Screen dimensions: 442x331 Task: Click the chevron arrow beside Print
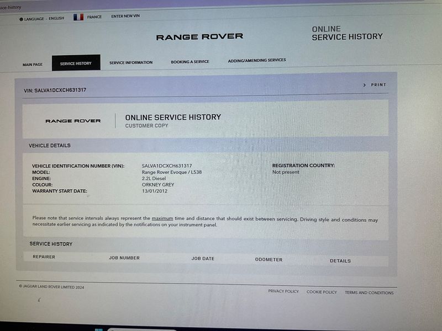(365, 85)
